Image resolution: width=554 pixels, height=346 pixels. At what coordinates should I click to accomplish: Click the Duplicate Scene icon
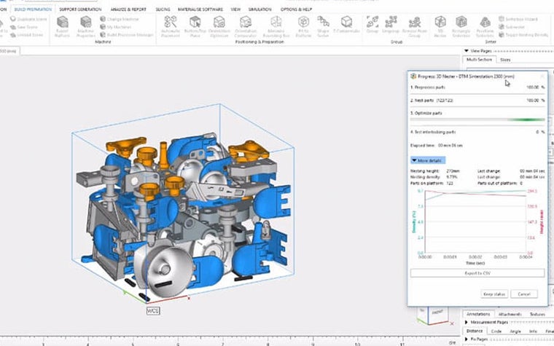click(13, 19)
